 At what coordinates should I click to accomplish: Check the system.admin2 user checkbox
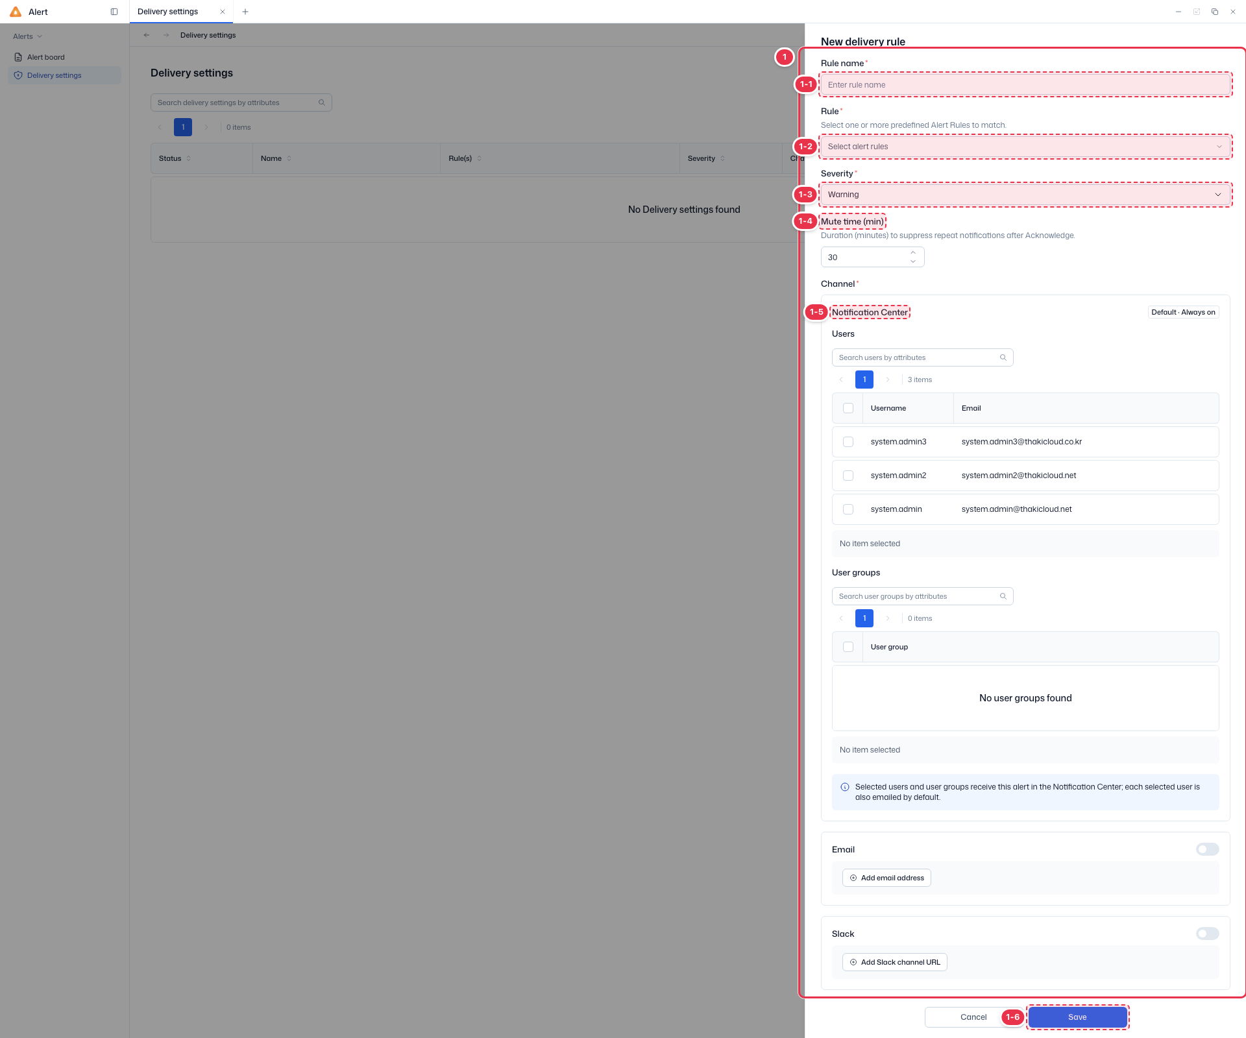848,476
